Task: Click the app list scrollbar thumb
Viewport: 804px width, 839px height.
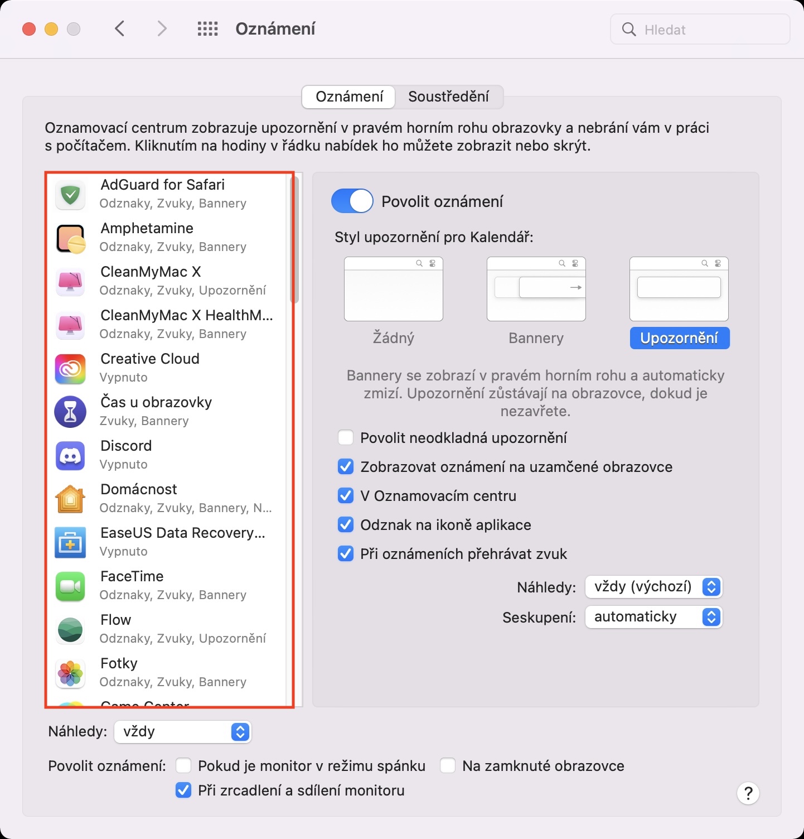Action: 294,240
